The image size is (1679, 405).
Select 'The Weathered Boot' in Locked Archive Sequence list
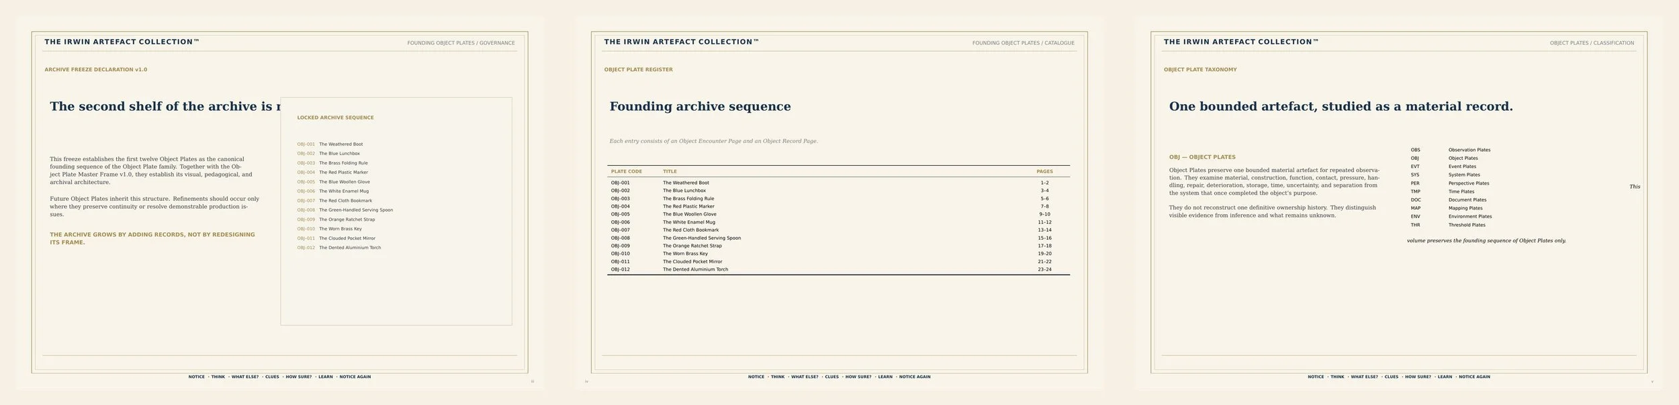pos(341,144)
